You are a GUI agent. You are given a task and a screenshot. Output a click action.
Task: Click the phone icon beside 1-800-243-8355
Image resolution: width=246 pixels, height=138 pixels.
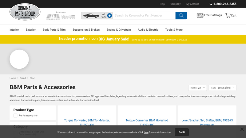[211, 4]
